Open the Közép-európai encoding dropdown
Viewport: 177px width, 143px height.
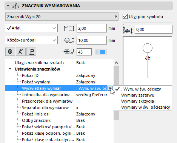point(31,40)
